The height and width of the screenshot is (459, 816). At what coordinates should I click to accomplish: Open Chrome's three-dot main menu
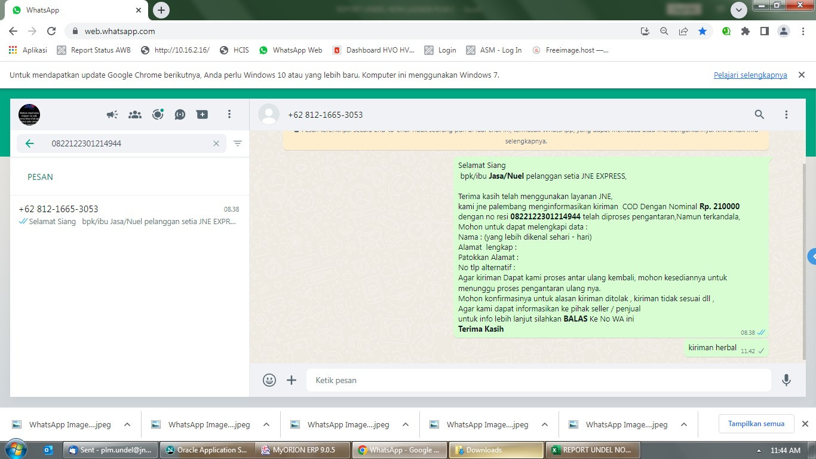(x=803, y=31)
